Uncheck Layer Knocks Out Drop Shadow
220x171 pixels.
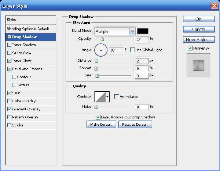coord(98,117)
